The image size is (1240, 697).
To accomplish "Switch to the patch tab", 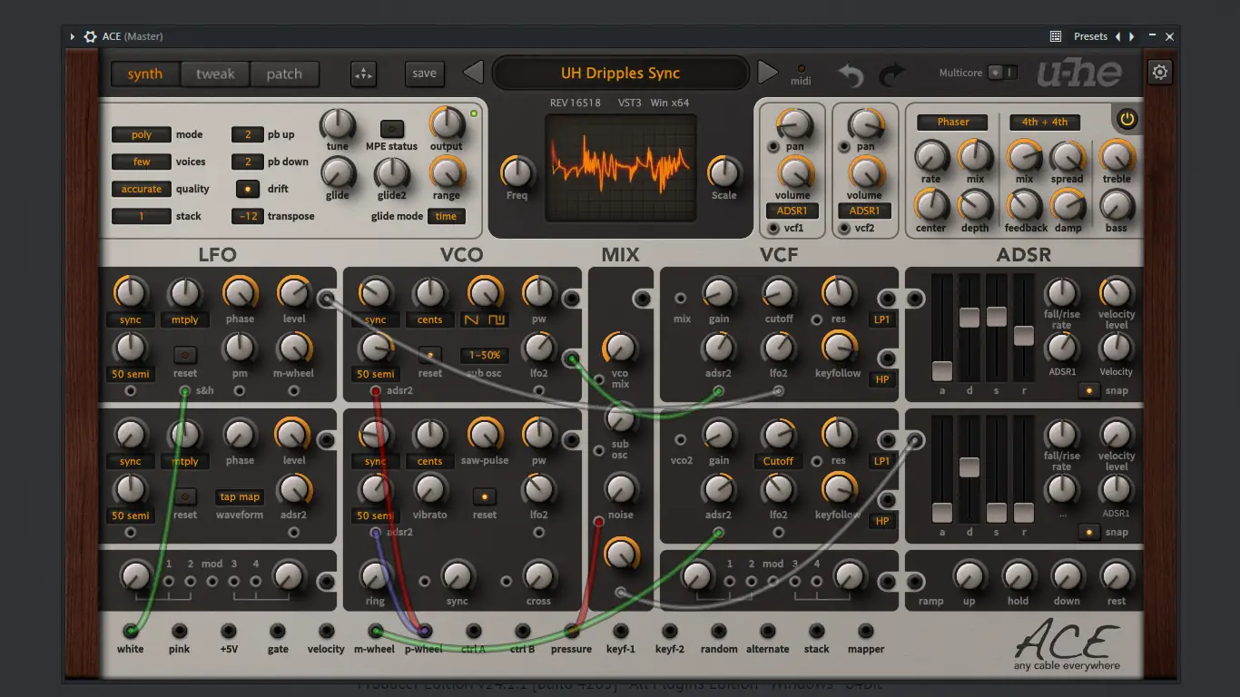I will (x=284, y=74).
